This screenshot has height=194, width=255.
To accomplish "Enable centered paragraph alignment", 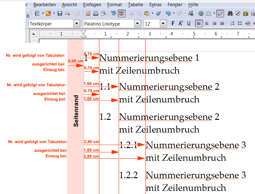I will [206, 23].
